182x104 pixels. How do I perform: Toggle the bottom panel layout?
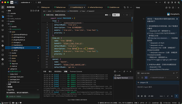click(169, 2)
